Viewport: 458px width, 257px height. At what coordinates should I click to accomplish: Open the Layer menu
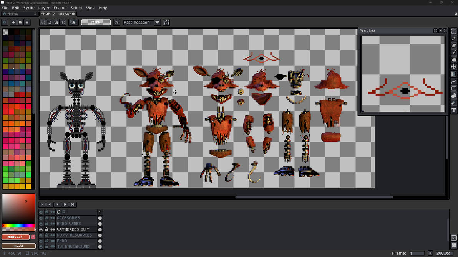(44, 8)
